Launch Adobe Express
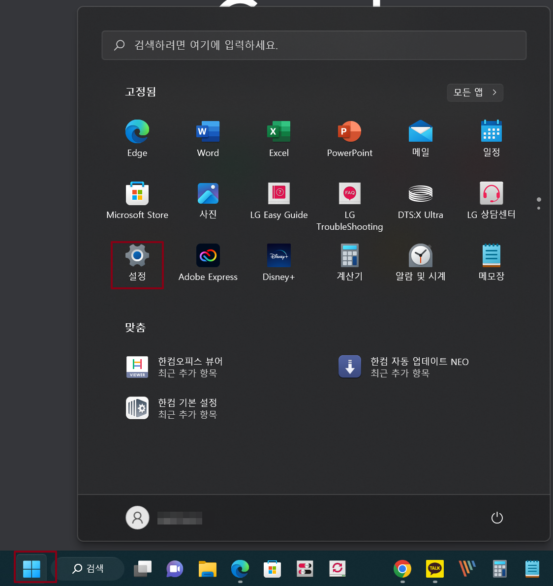 pos(208,263)
